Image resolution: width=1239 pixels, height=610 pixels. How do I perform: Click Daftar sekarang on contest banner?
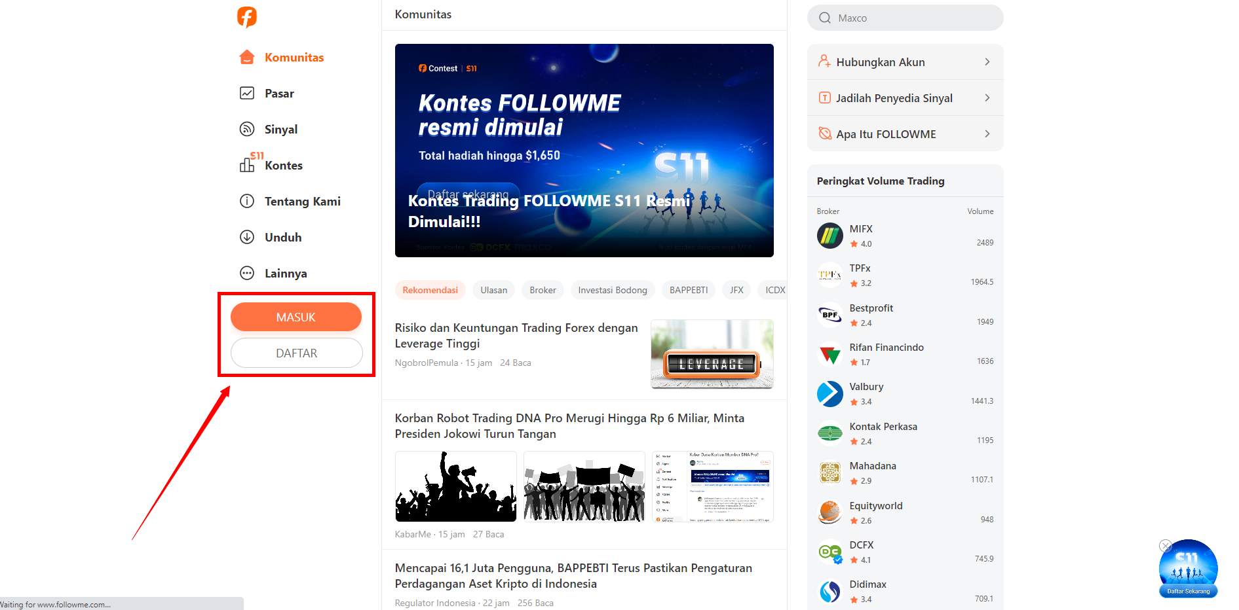468,194
